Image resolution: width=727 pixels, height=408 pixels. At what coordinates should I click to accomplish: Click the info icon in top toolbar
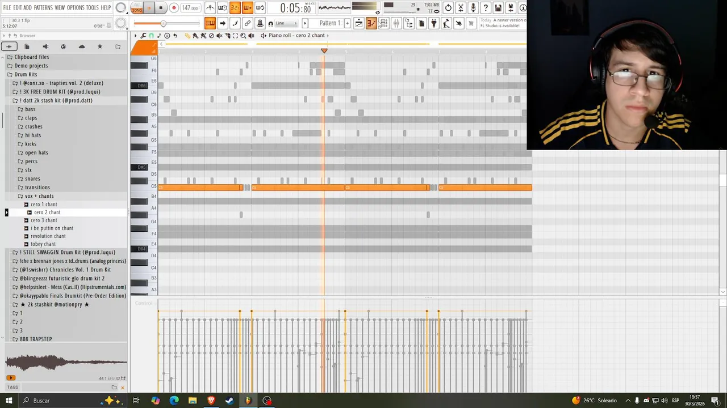click(523, 8)
